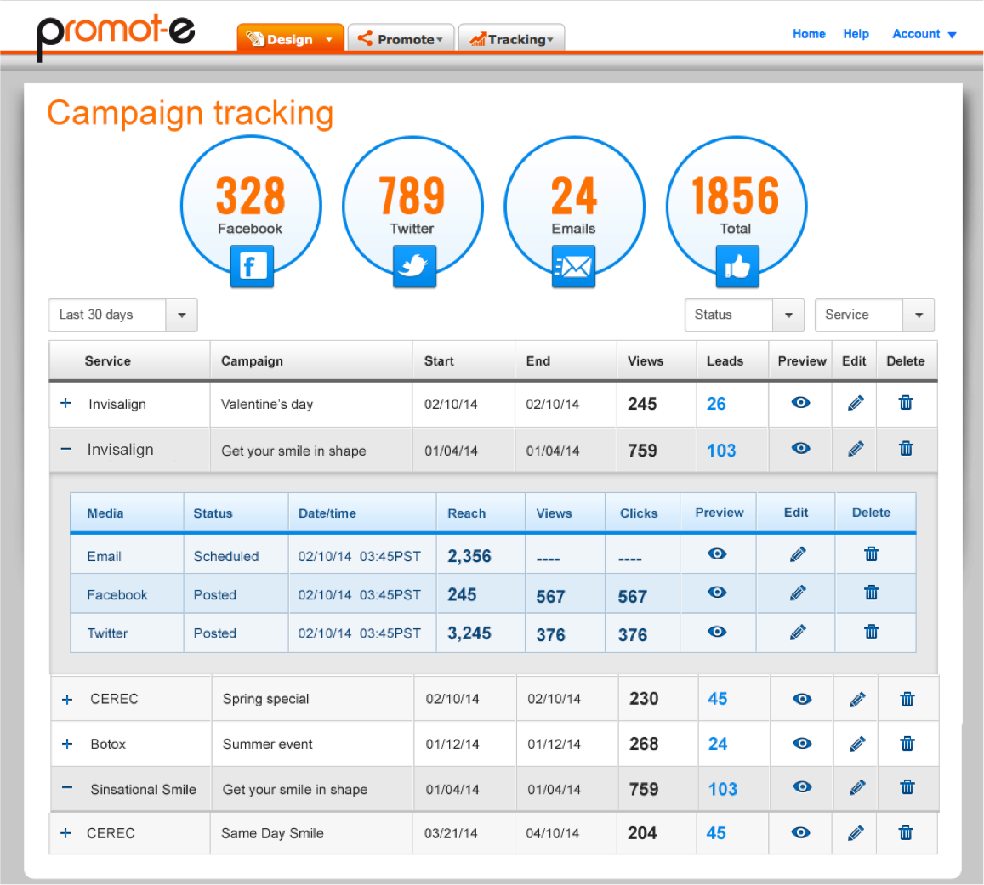Open the Status filter dropdown

pyautogui.click(x=744, y=315)
